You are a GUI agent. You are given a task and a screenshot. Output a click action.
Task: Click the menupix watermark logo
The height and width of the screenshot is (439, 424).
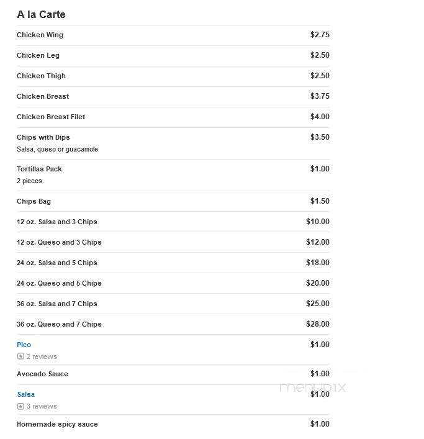point(313,387)
